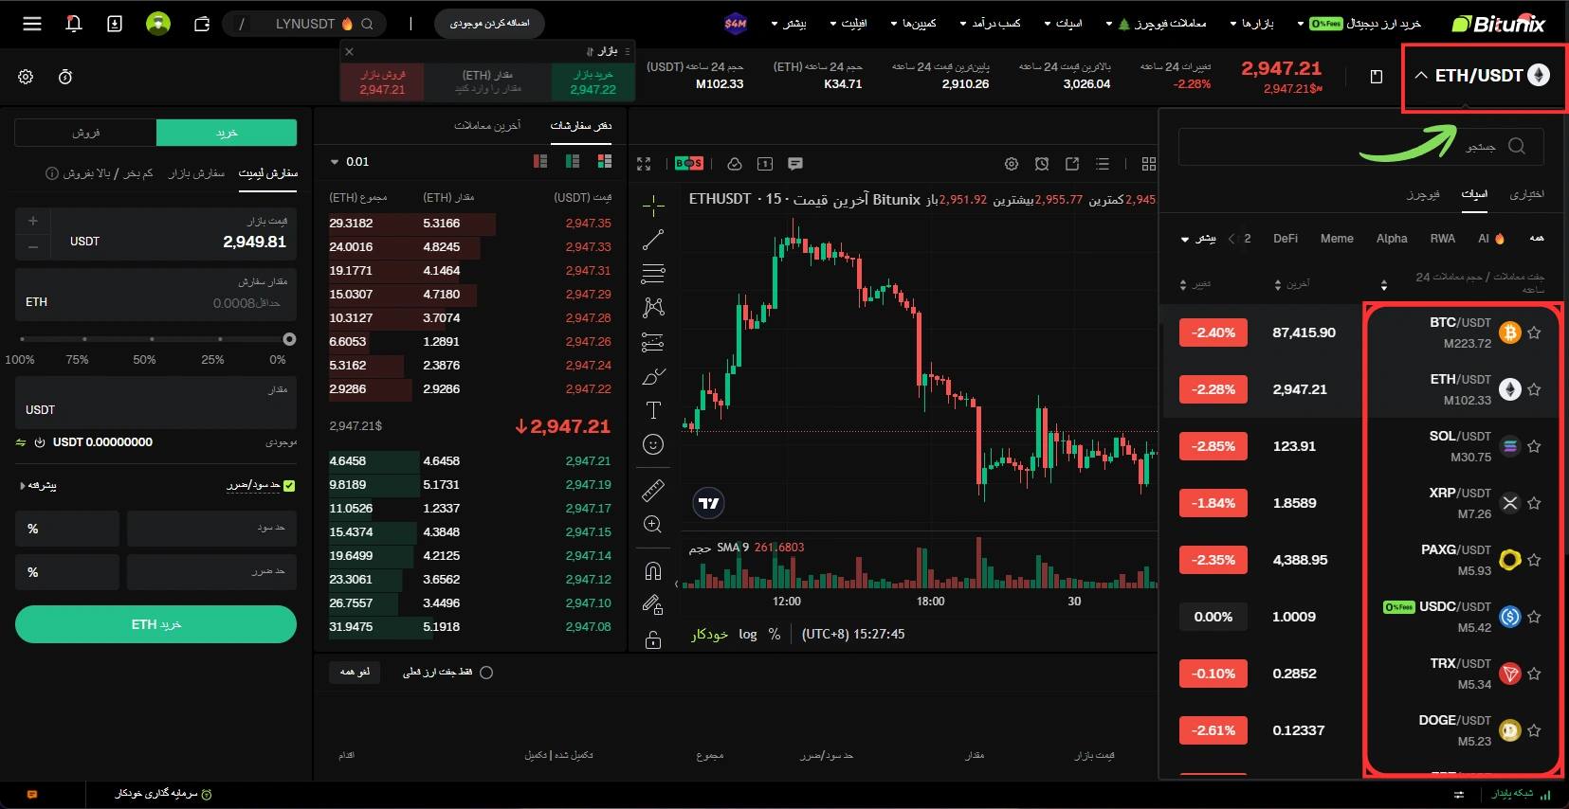Open the hamburger menu in top bar
1569x809 pixels.
pos(32,24)
